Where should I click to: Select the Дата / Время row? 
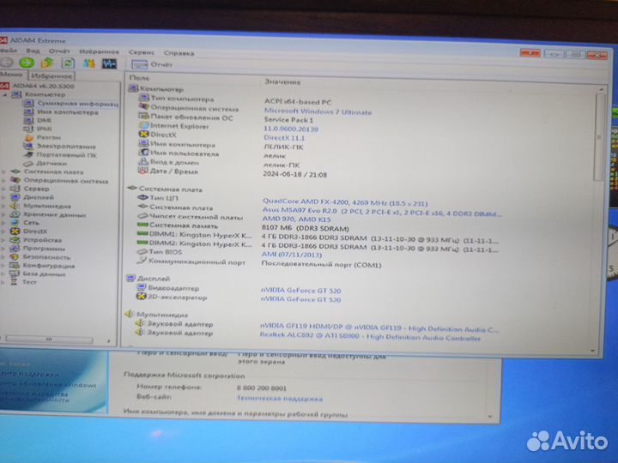pos(232,173)
